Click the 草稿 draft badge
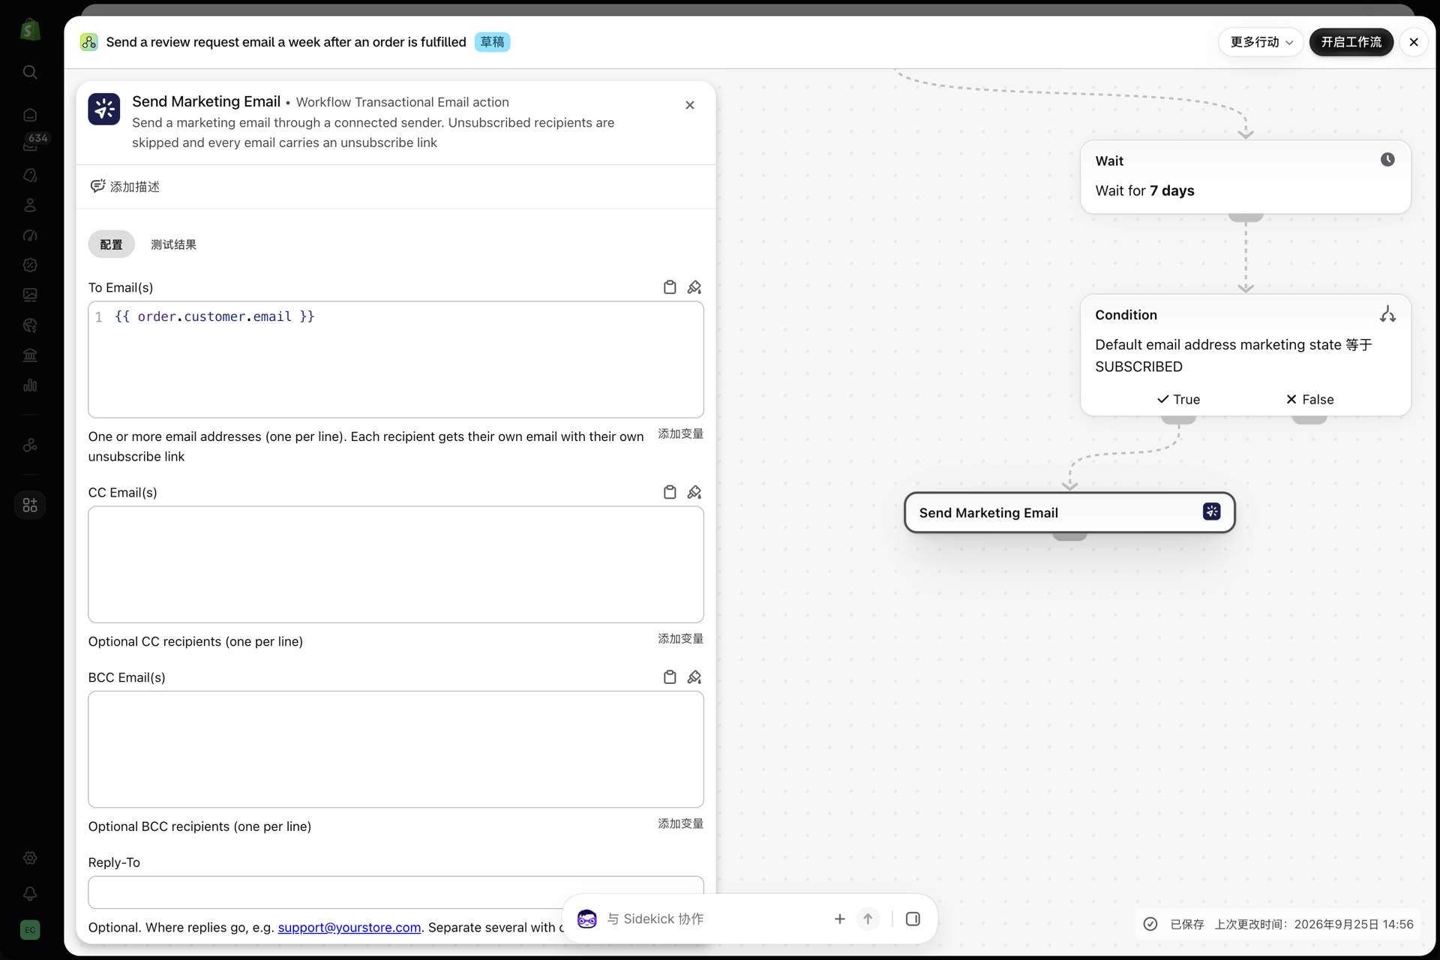 pos(492,42)
